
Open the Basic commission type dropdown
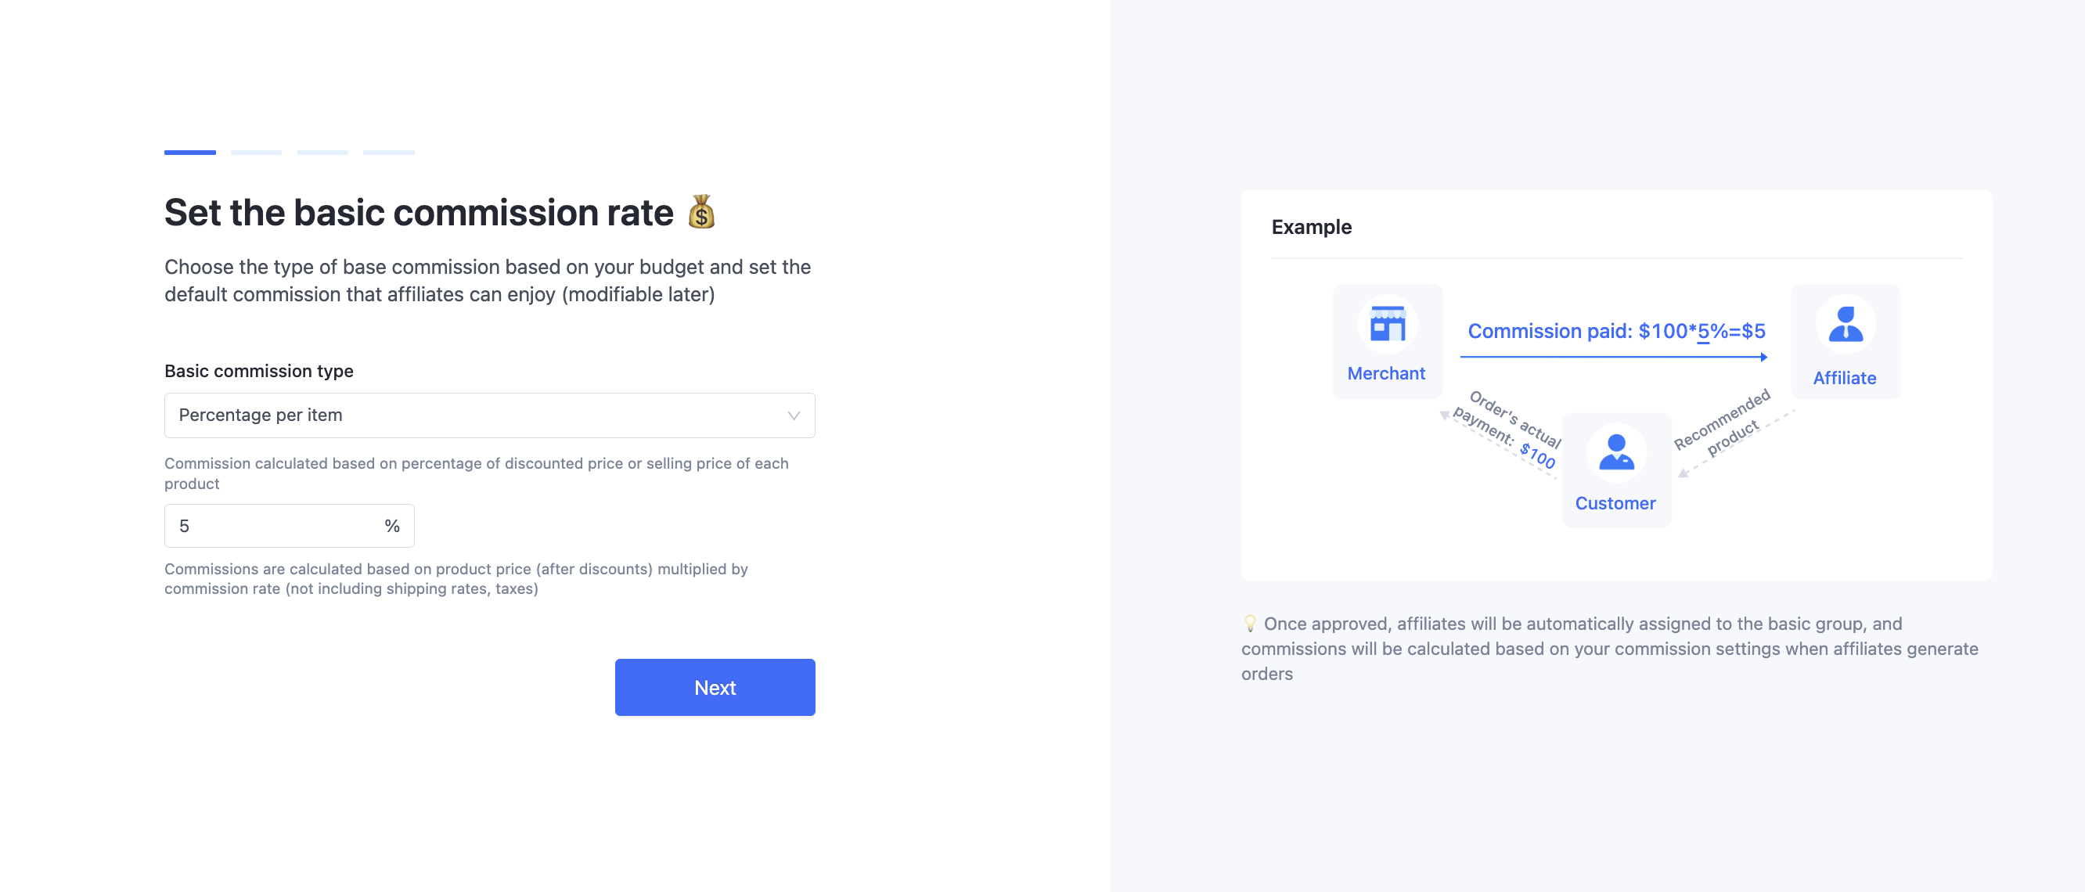tap(489, 415)
